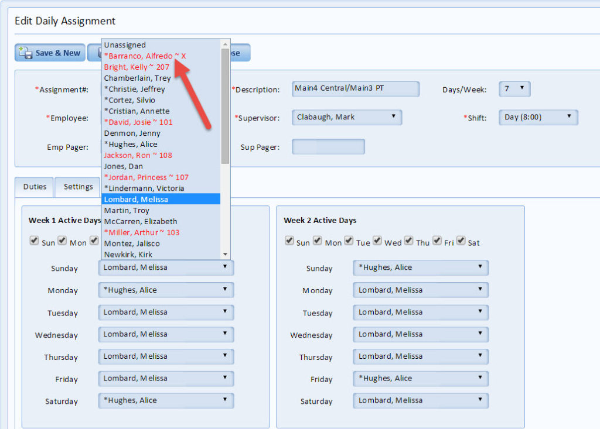Open Week 2 Thursday employee dropdown
The height and width of the screenshot is (429, 600).
421,356
